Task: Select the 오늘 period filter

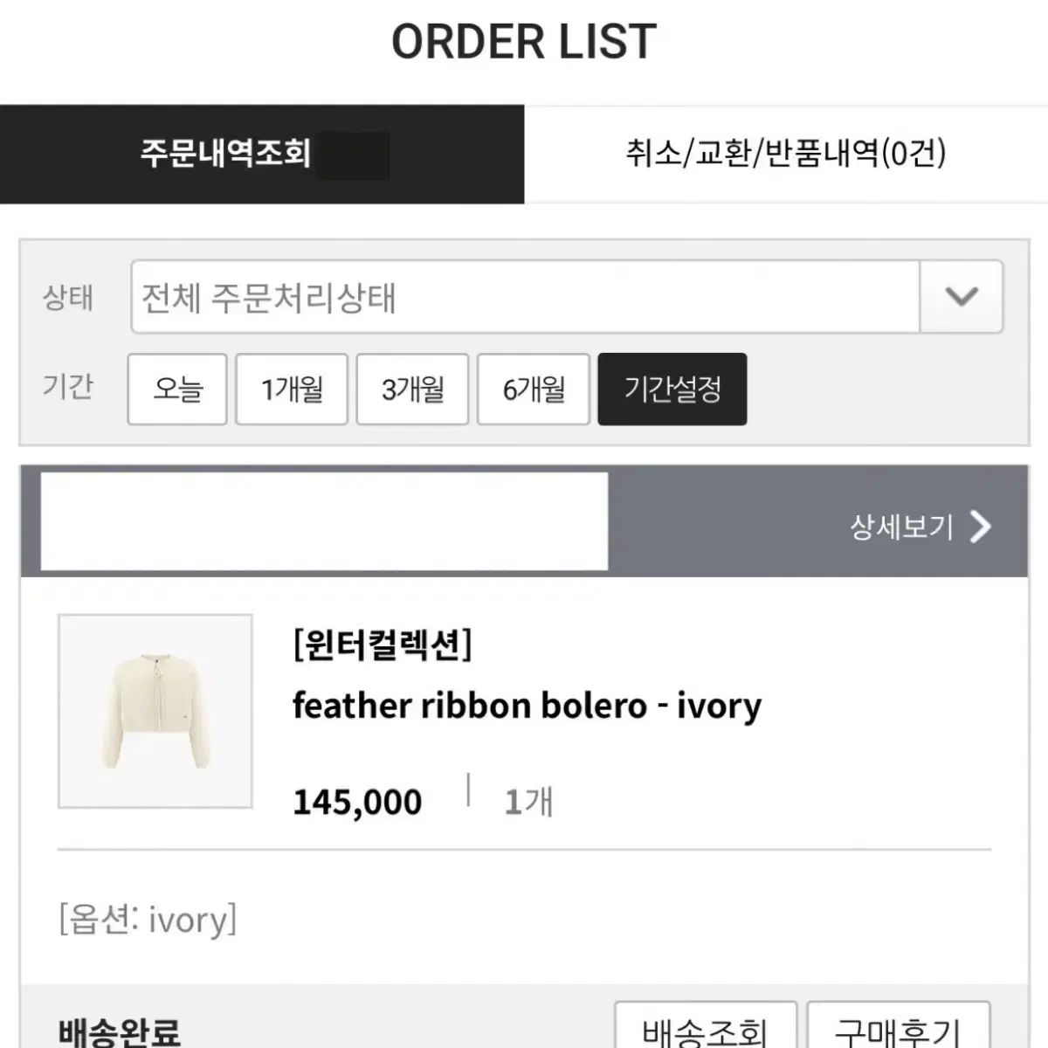Action: 177,389
